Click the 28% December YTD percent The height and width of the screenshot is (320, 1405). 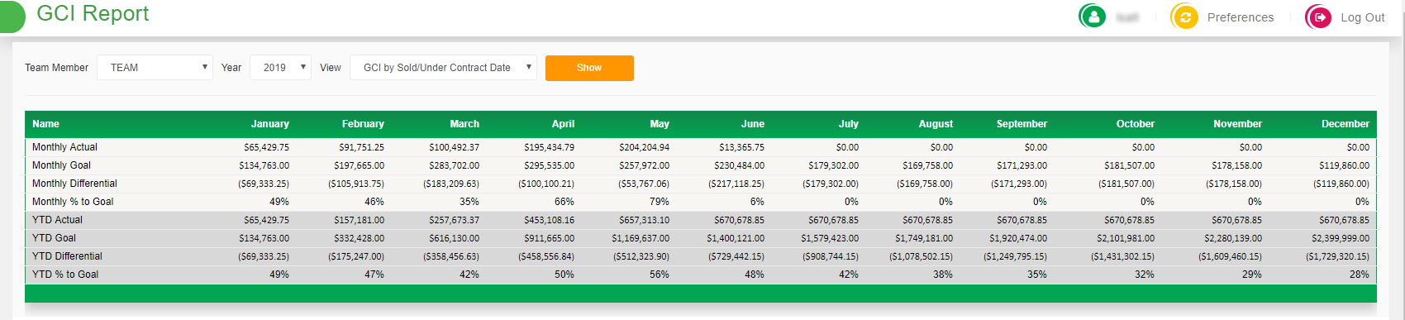(x=1360, y=275)
